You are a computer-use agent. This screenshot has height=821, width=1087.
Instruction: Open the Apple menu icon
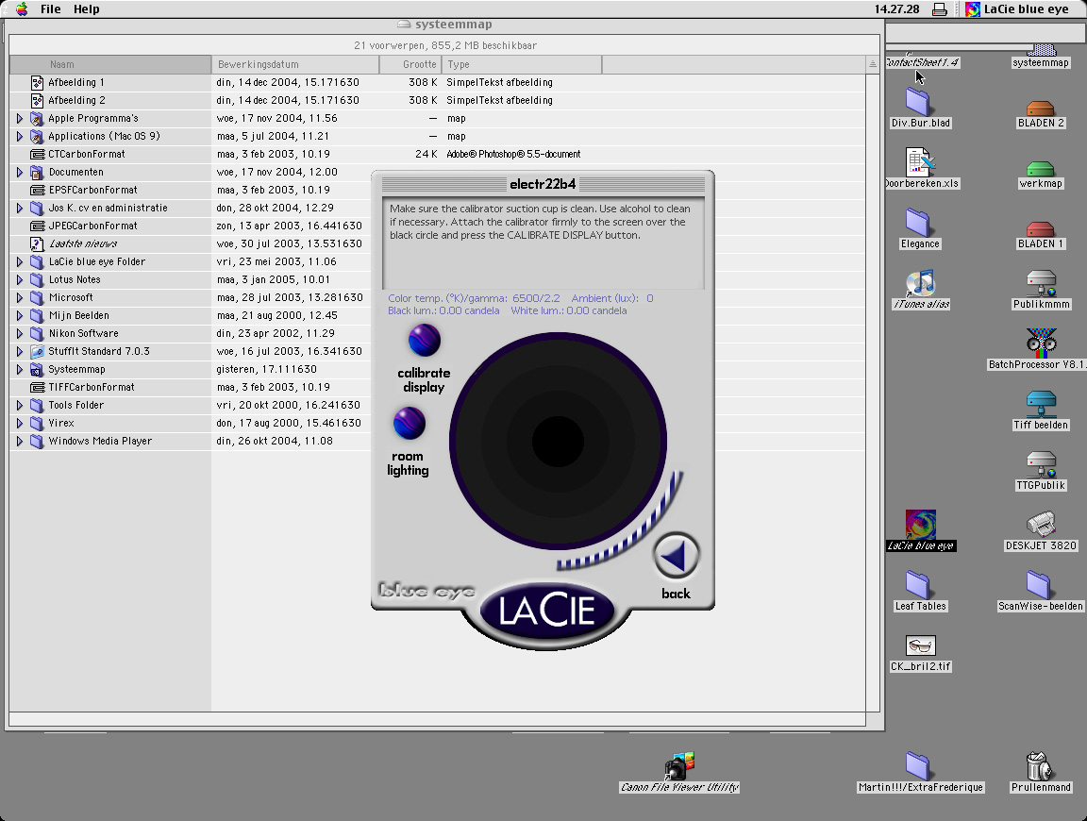click(22, 9)
